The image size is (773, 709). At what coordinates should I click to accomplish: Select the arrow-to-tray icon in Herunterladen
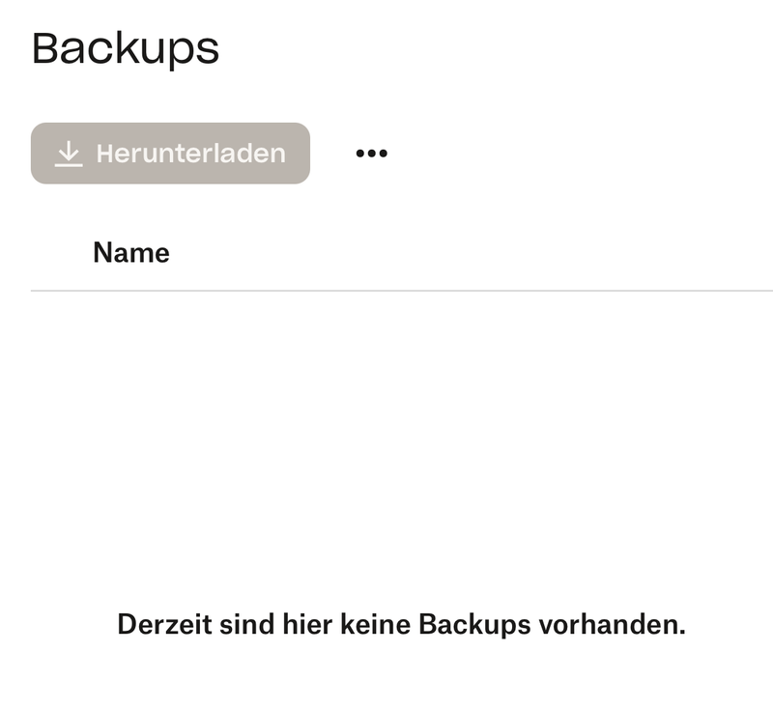click(x=68, y=154)
